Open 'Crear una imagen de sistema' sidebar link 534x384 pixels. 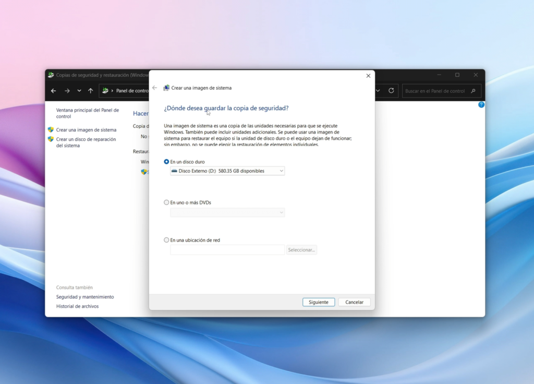point(86,130)
